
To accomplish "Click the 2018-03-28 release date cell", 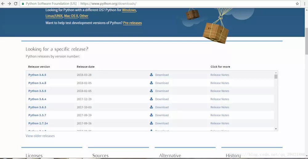I will click(x=84, y=75).
